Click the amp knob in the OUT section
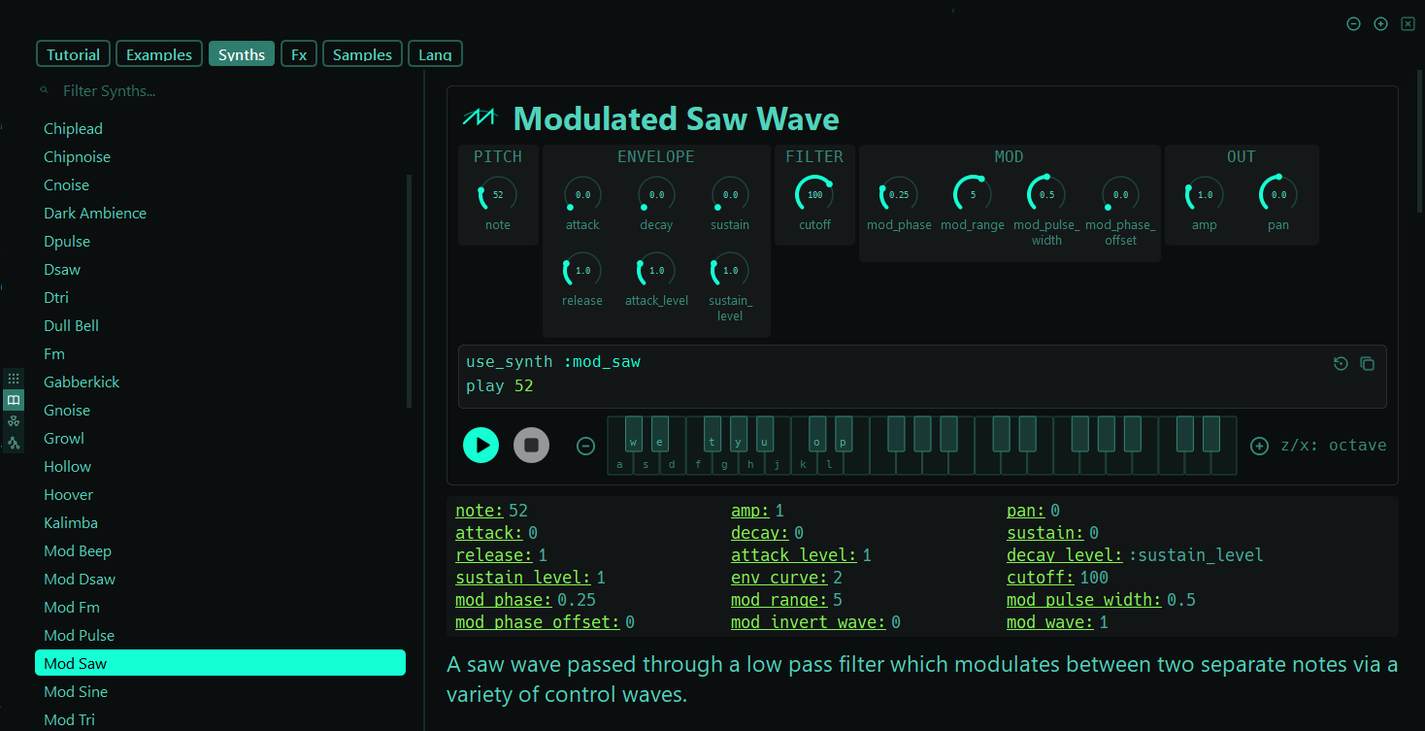 [1205, 194]
